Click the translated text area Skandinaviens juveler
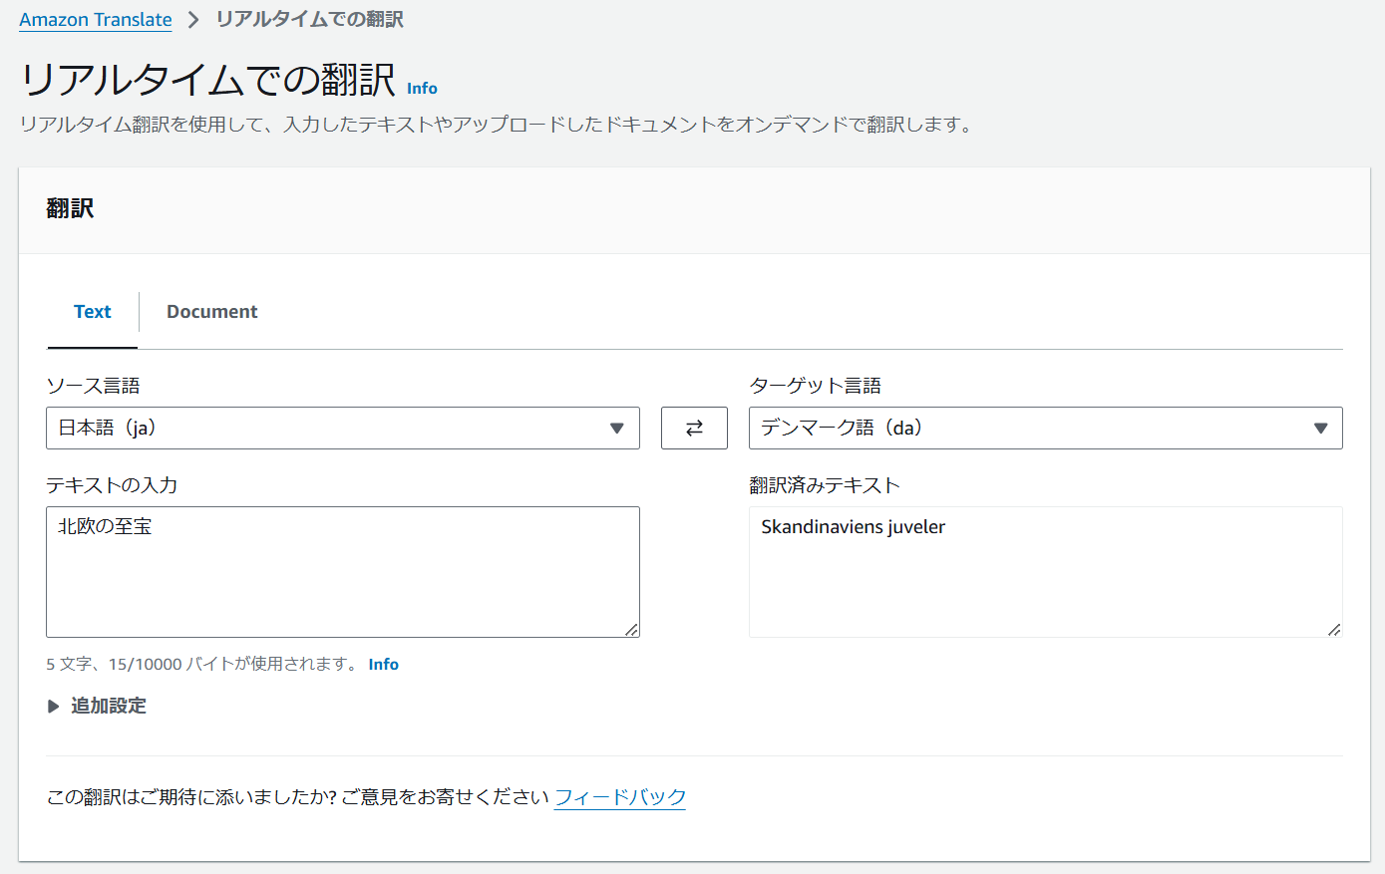This screenshot has height=874, width=1385. point(1045,572)
